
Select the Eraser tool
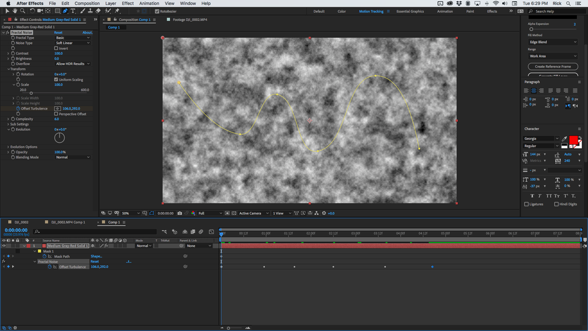click(x=98, y=11)
